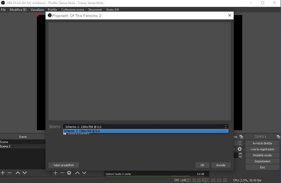Enable Modalità studio
The image size is (281, 183).
(263, 155)
